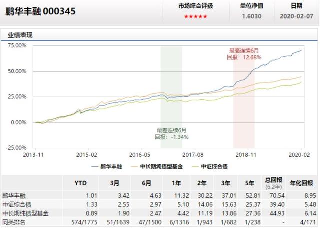Toggle the 中证综合债 legend entry
Screen dimensions: 320x228
210,166
